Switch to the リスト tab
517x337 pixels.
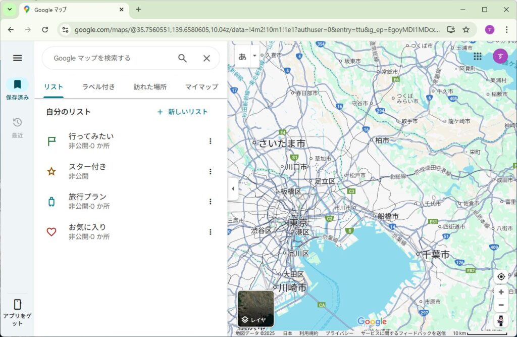click(54, 87)
